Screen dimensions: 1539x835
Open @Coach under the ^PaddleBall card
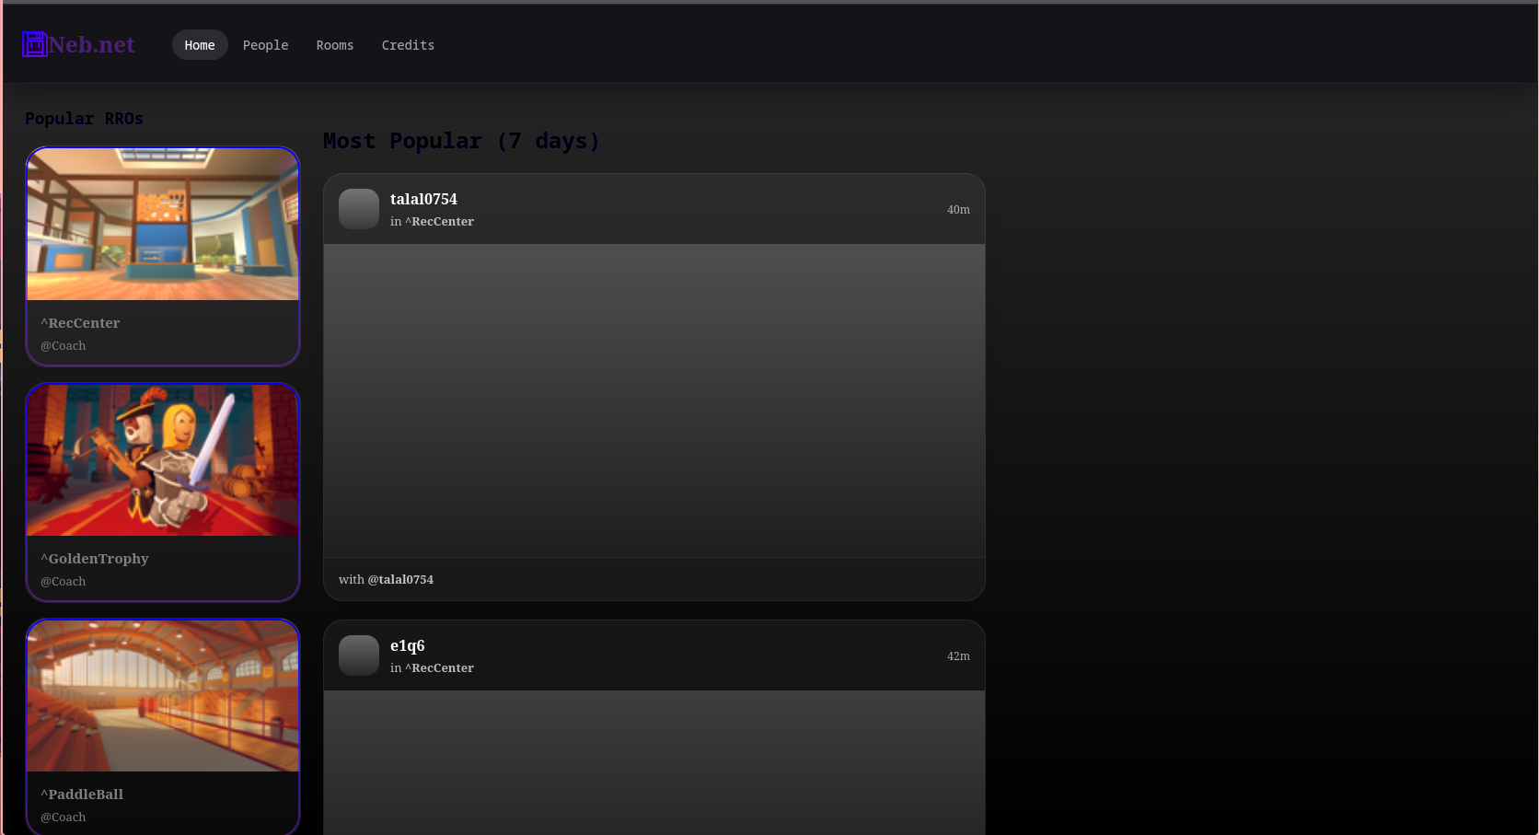[64, 818]
